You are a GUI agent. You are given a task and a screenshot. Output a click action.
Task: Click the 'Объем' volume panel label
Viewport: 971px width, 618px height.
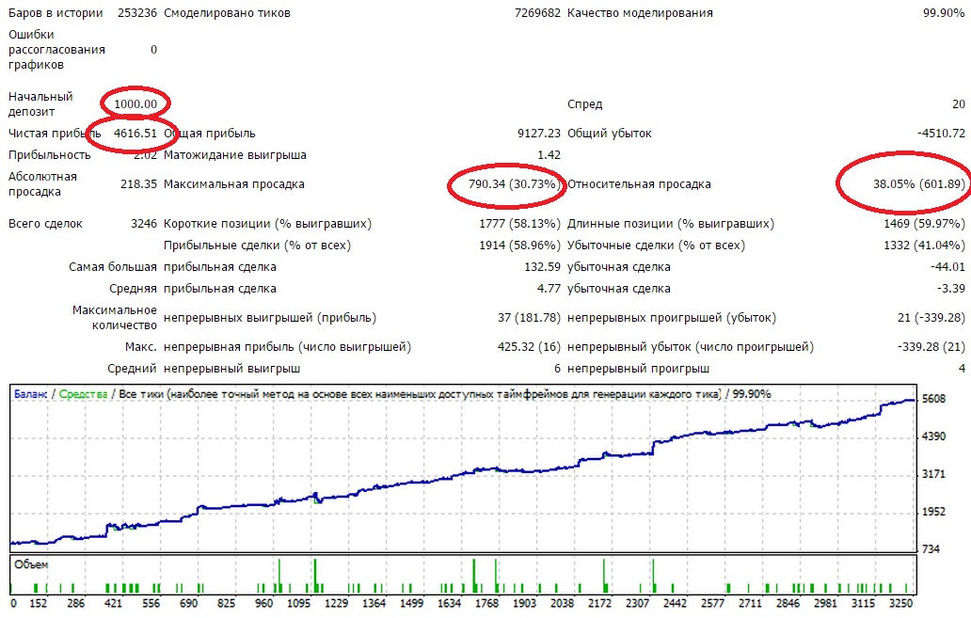click(x=31, y=564)
